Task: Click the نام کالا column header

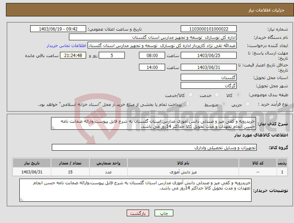Action: (x=183, y=163)
